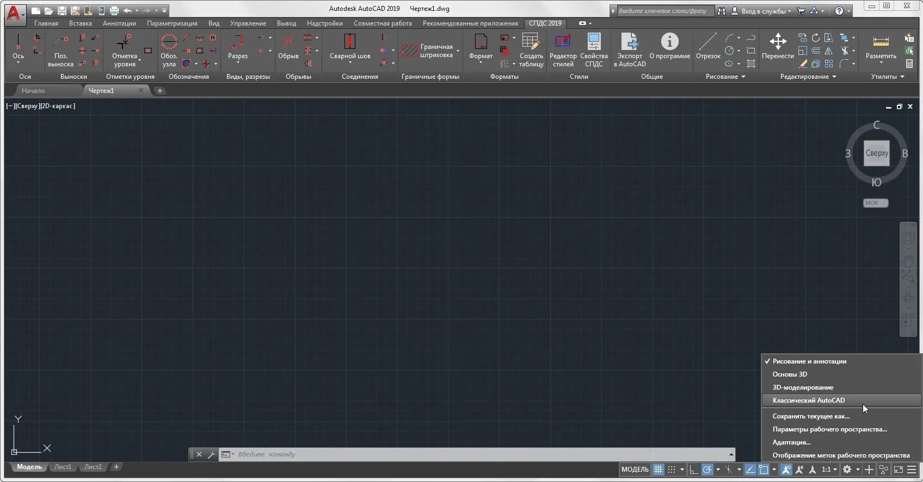The width and height of the screenshot is (923, 482).
Task: Open the object snap settings dropdown arrow
Action: click(x=774, y=470)
